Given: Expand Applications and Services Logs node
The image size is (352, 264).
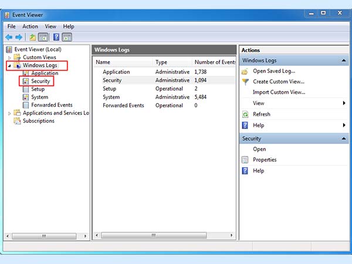Looking at the screenshot, I should (x=9, y=113).
